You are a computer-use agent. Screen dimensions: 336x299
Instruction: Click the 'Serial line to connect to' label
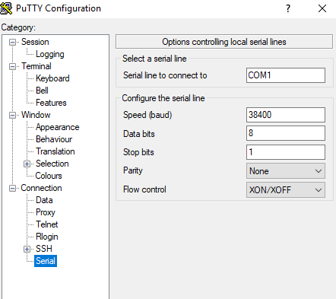coord(165,75)
